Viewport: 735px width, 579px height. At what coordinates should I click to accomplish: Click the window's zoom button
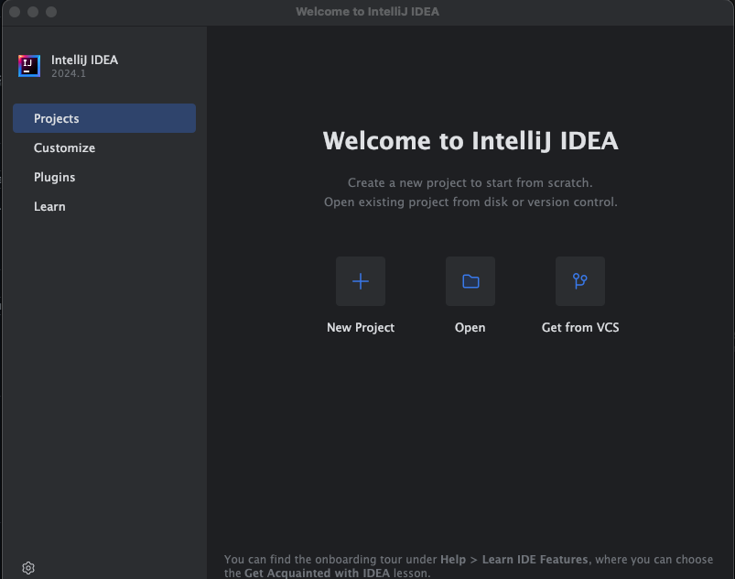pos(51,12)
